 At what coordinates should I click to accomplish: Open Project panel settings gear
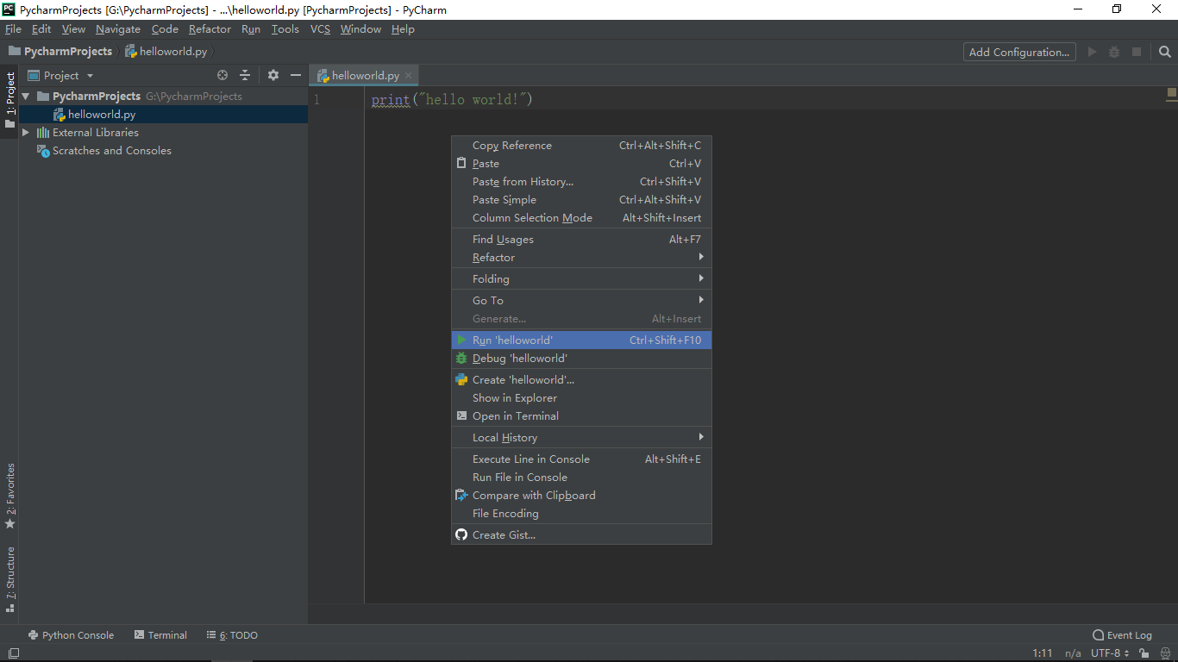(x=273, y=75)
